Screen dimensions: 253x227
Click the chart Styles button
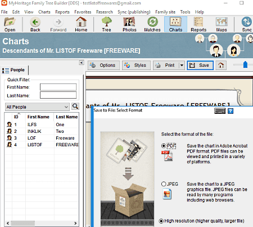tap(136, 65)
